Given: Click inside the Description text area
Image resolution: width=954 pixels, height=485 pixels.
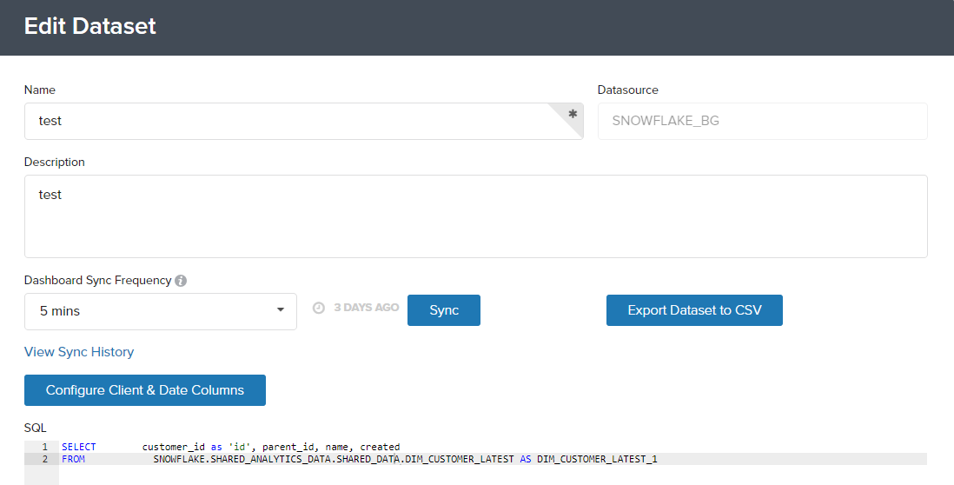Looking at the screenshot, I should 475,216.
